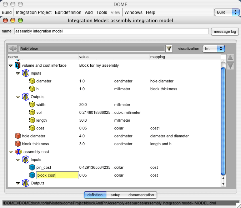Open the visualization list dropdown
The width and height of the screenshot is (241, 208).
click(x=214, y=49)
